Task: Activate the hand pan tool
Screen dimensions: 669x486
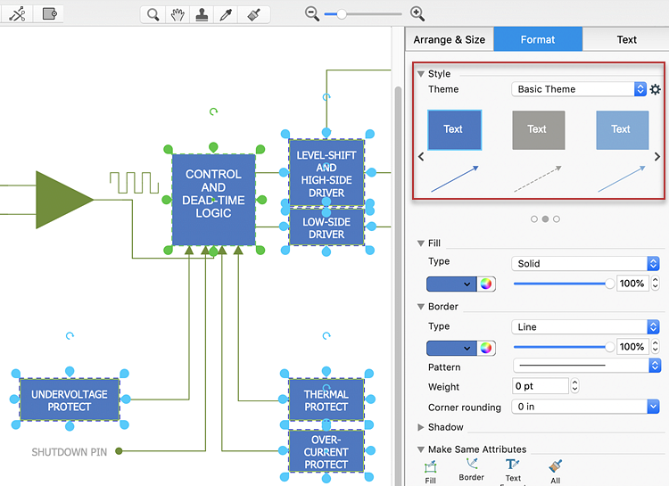Action: pos(178,14)
